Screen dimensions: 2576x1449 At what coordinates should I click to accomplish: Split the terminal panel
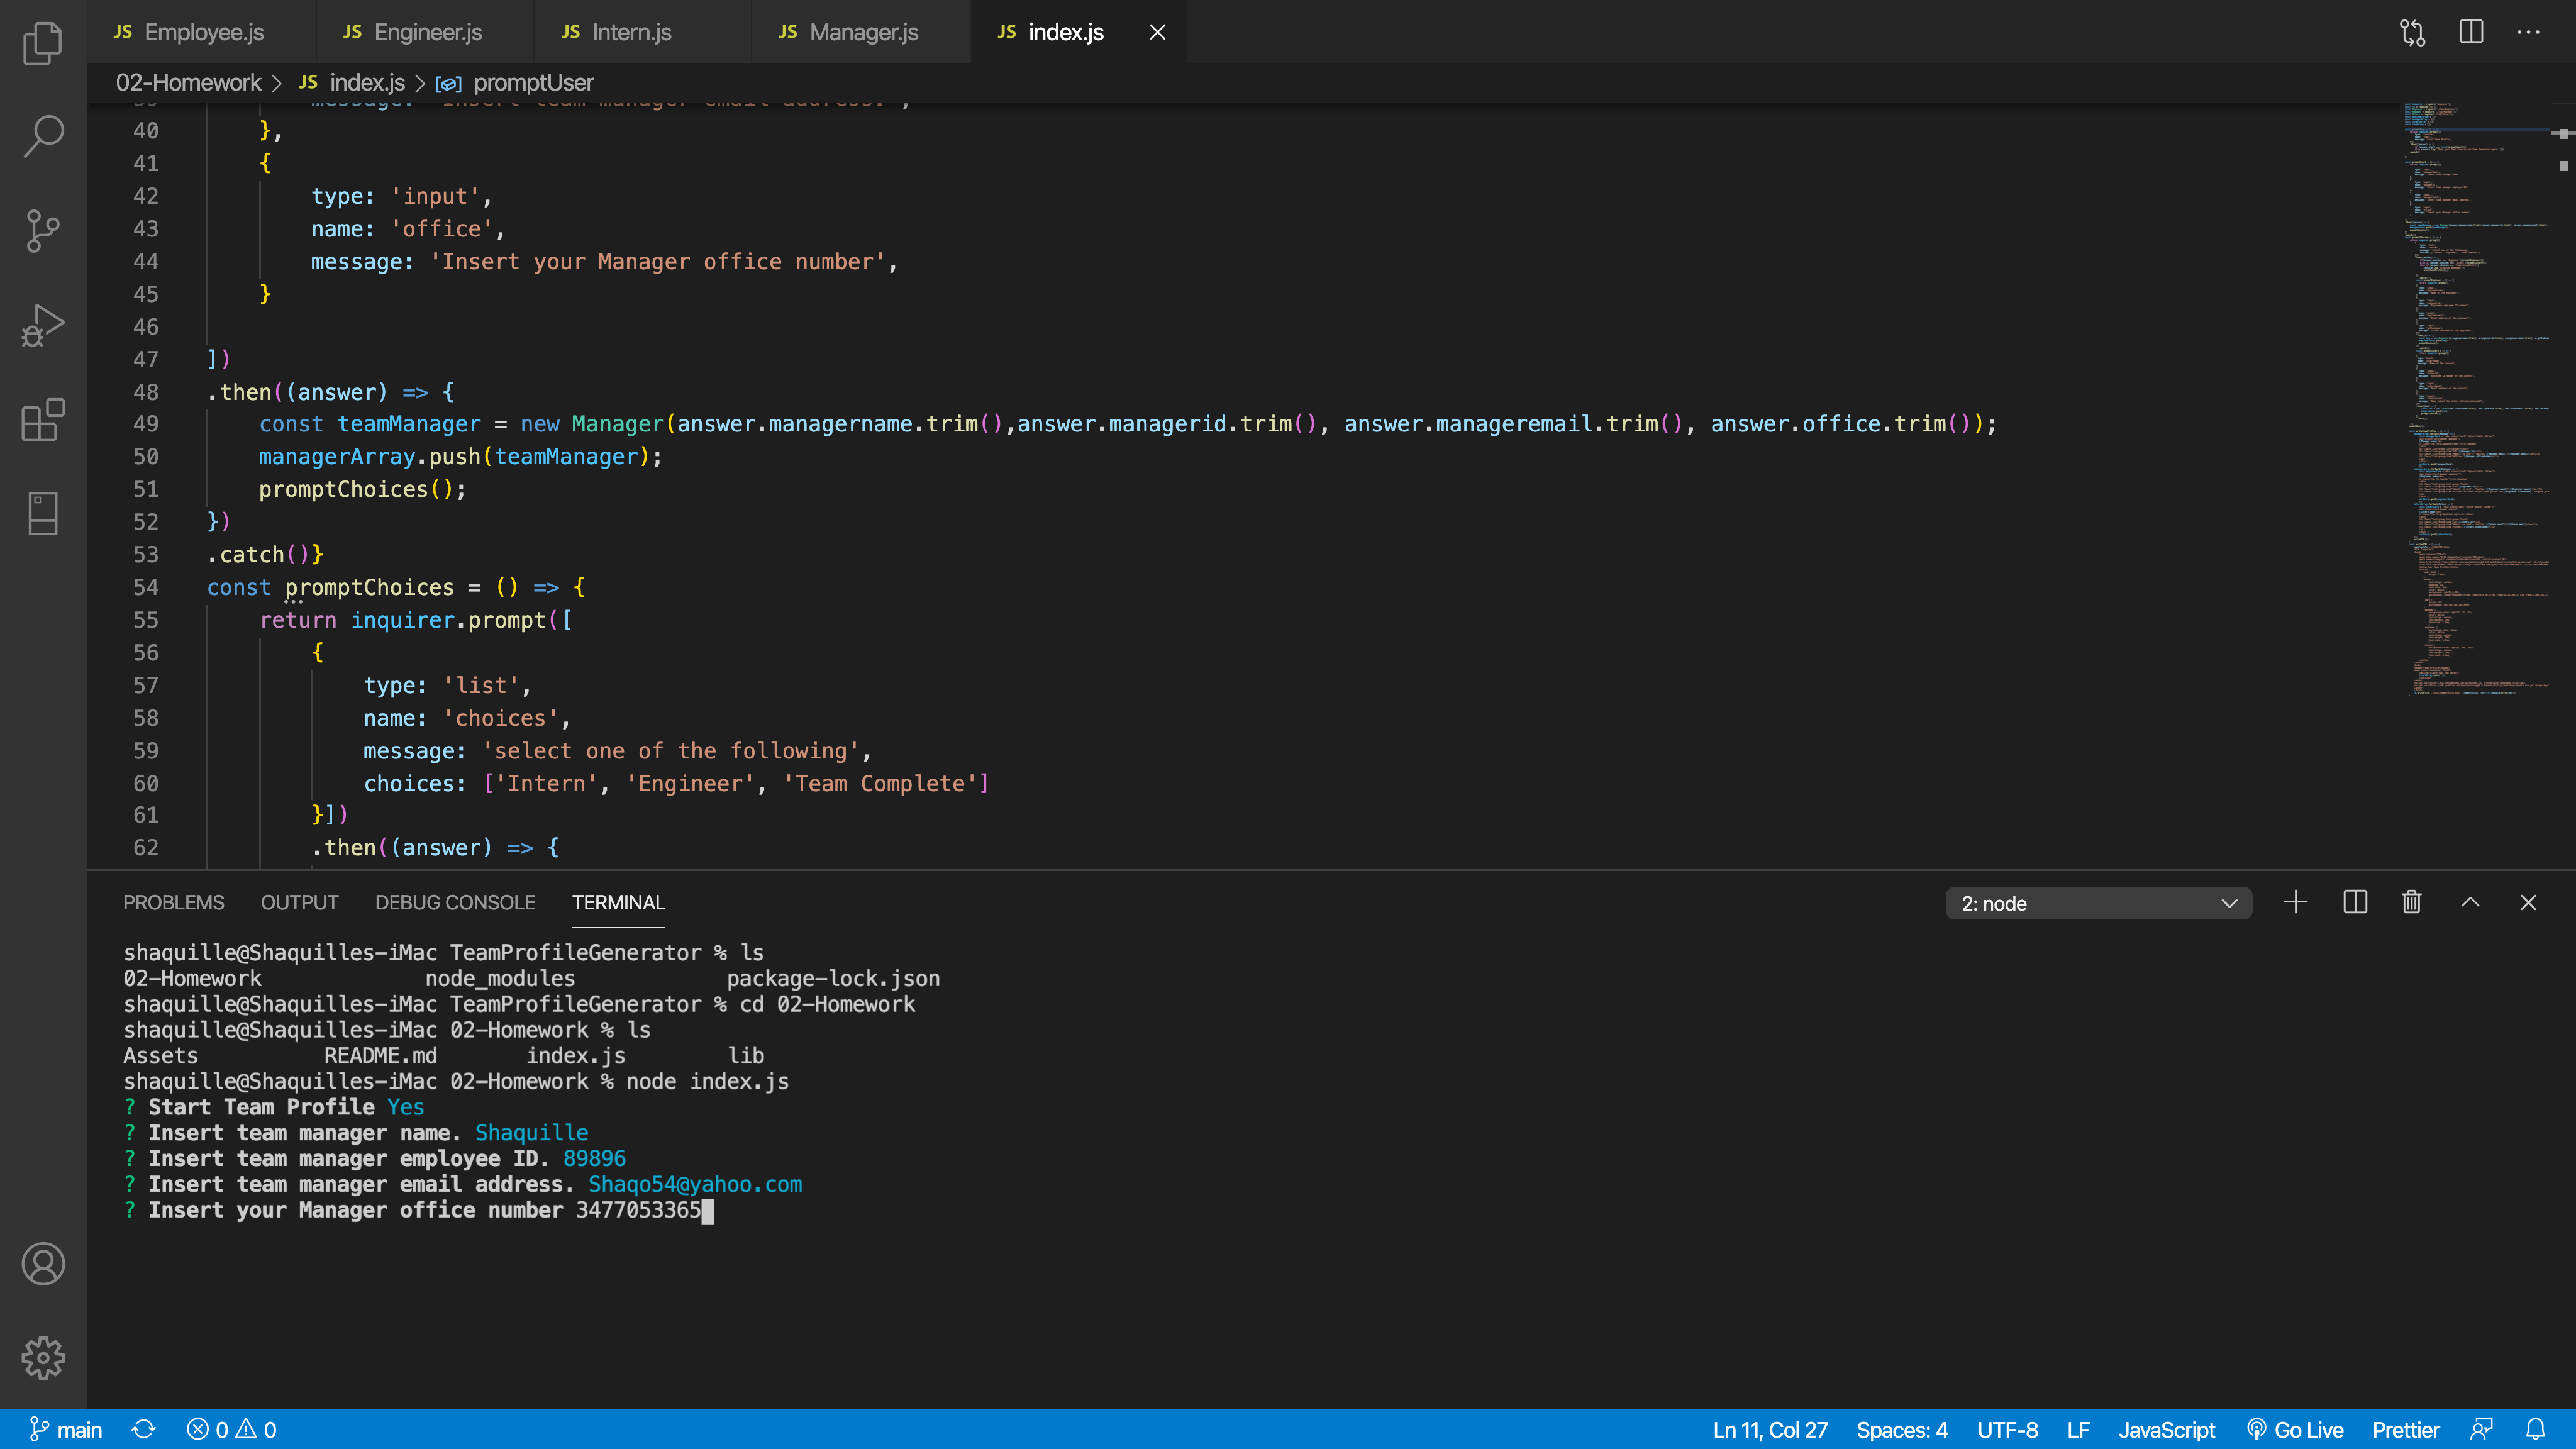point(2355,902)
